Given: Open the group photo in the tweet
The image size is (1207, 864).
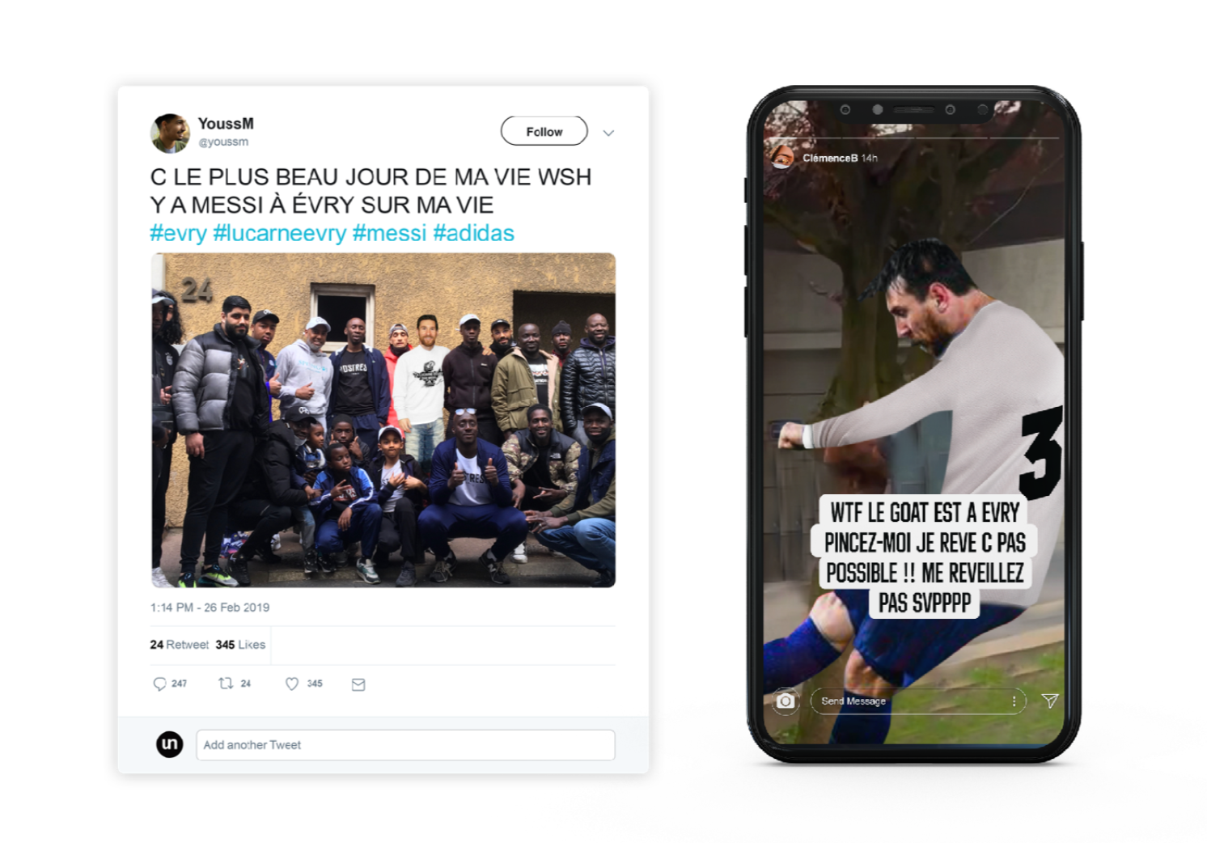Looking at the screenshot, I should pos(383,420).
